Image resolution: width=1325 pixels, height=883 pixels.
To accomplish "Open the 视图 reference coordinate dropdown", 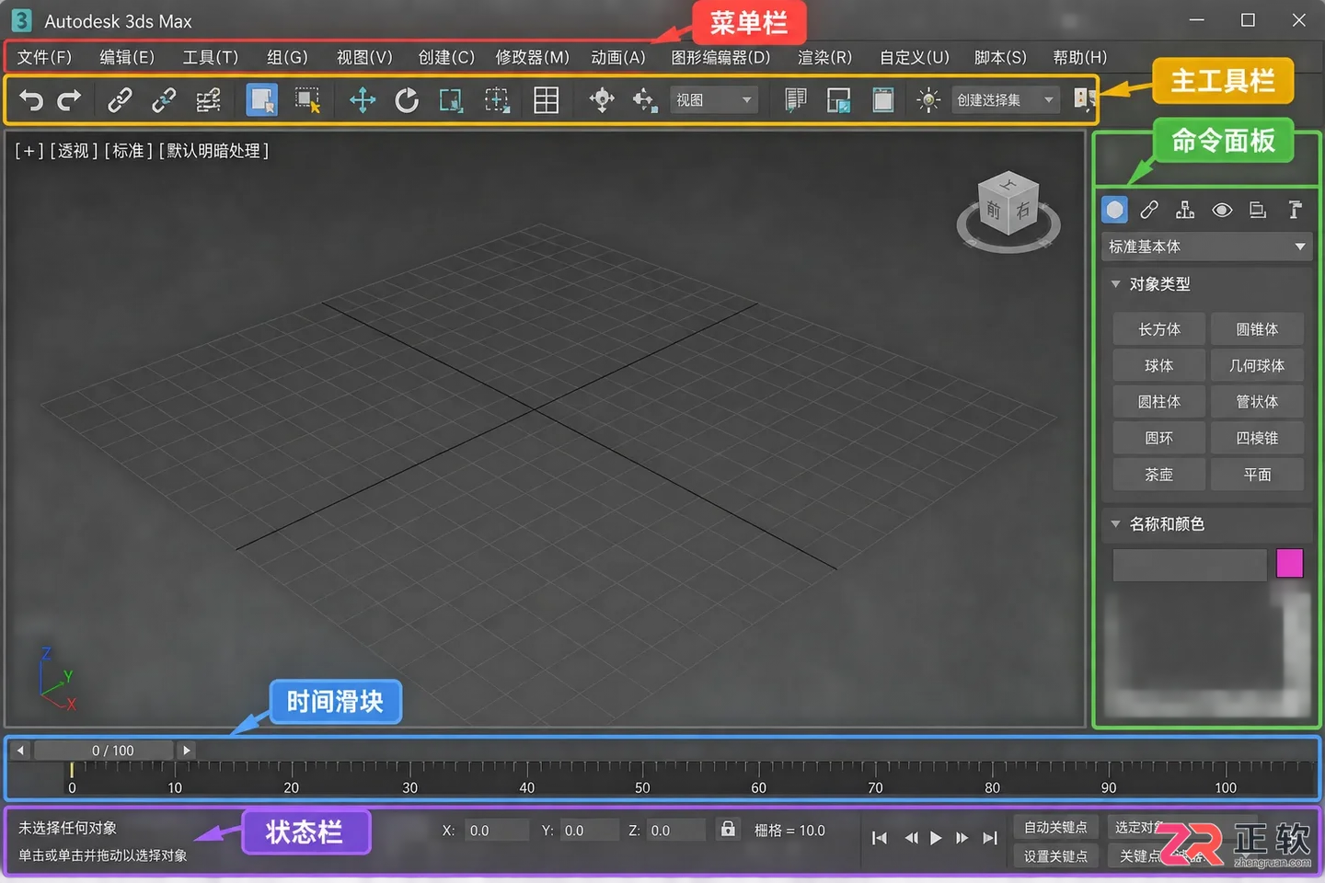I will click(714, 99).
